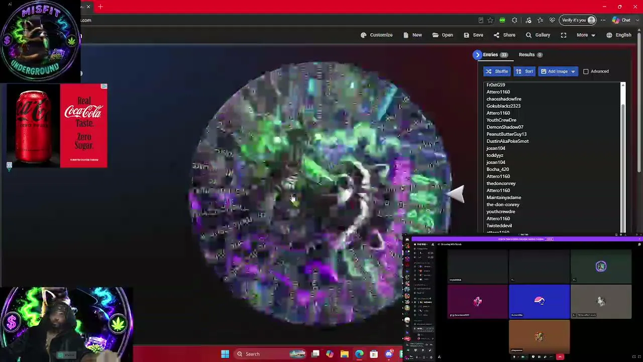Image resolution: width=643 pixels, height=362 pixels.
Task: Switch to the Results tab
Action: pyautogui.click(x=530, y=55)
